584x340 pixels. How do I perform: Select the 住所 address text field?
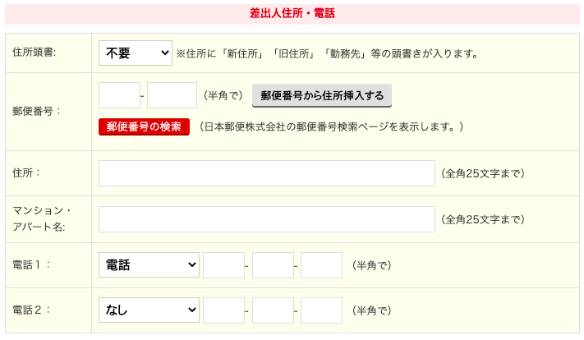[266, 173]
